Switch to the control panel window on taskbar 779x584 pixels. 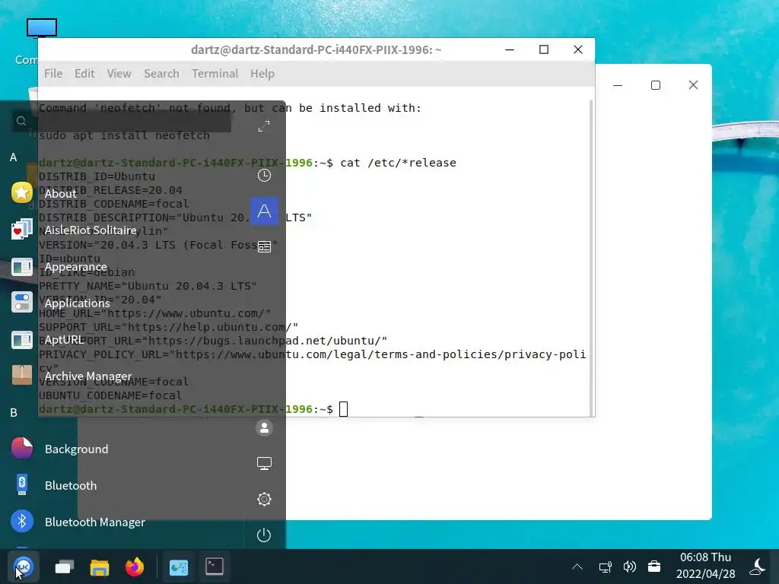(x=178, y=567)
